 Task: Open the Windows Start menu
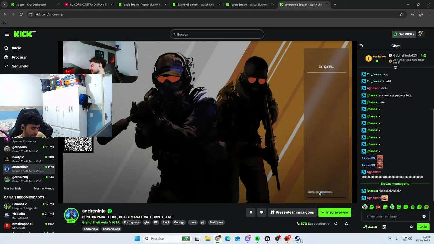click(x=137, y=239)
